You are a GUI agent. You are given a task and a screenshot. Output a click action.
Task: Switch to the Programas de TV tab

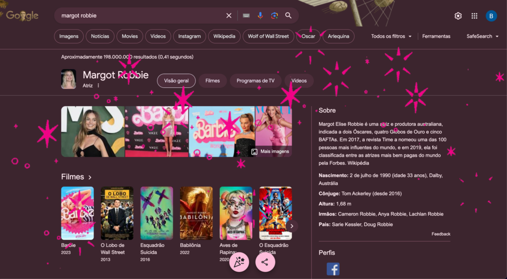click(255, 80)
